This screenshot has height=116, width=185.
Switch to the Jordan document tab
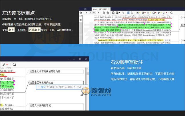pyautogui.click(x=100, y=9)
